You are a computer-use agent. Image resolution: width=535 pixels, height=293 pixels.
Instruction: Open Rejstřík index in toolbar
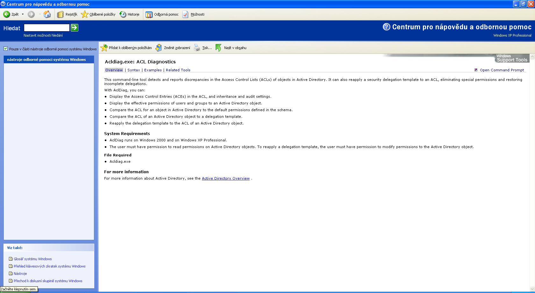pyautogui.click(x=67, y=14)
